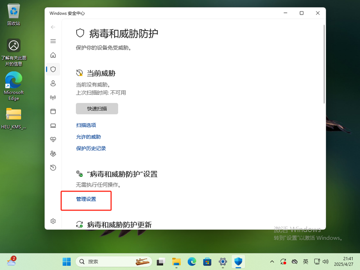This screenshot has height=270, width=360.
Task: Open Family options icon in sidebar
Action: pyautogui.click(x=53, y=154)
